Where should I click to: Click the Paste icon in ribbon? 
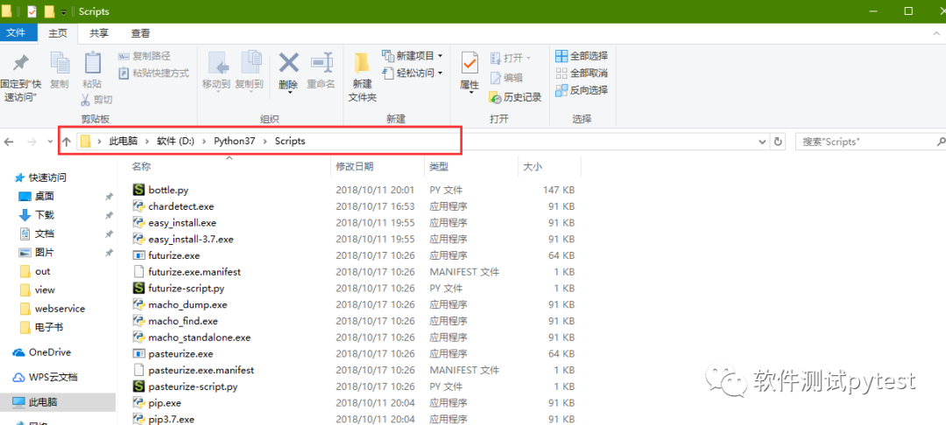point(92,63)
